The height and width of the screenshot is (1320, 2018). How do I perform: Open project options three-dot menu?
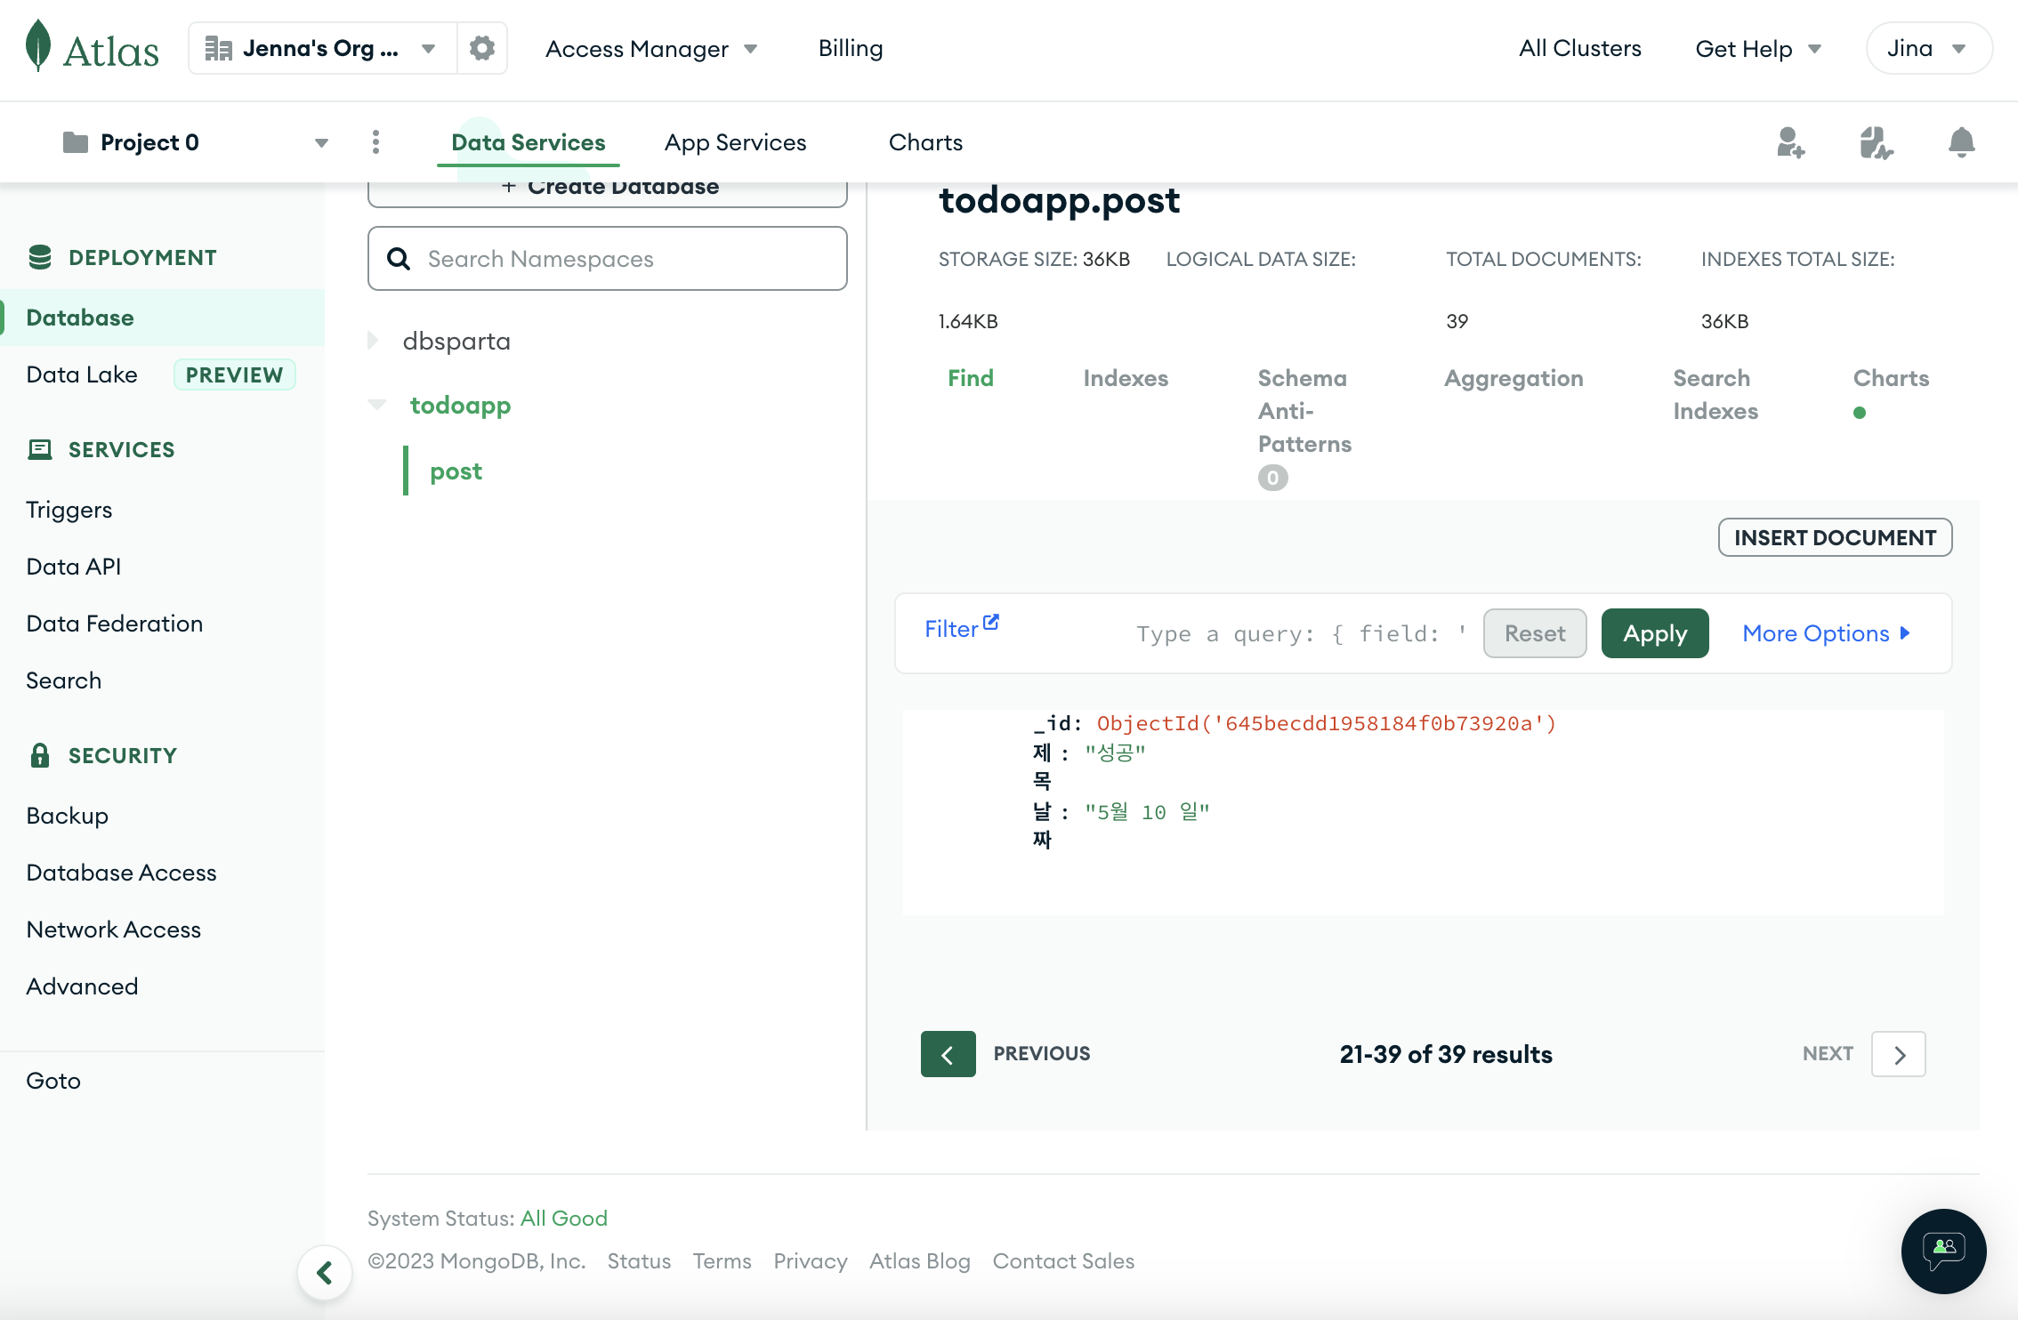click(375, 142)
